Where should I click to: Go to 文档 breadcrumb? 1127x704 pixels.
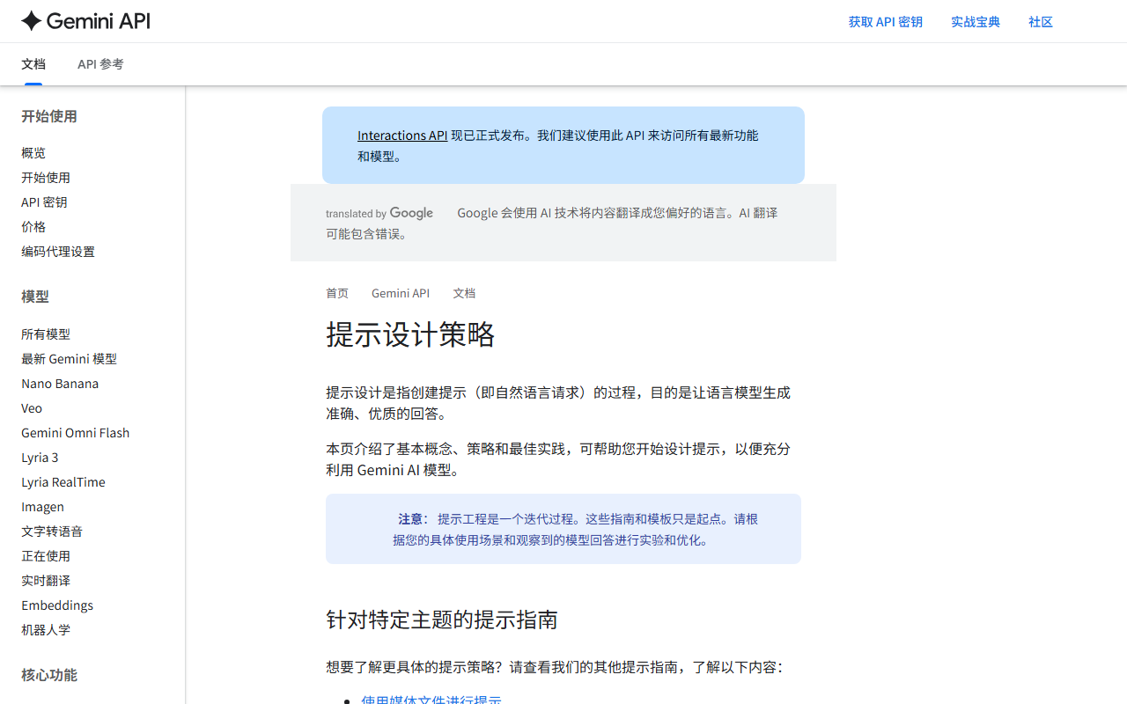coord(464,293)
